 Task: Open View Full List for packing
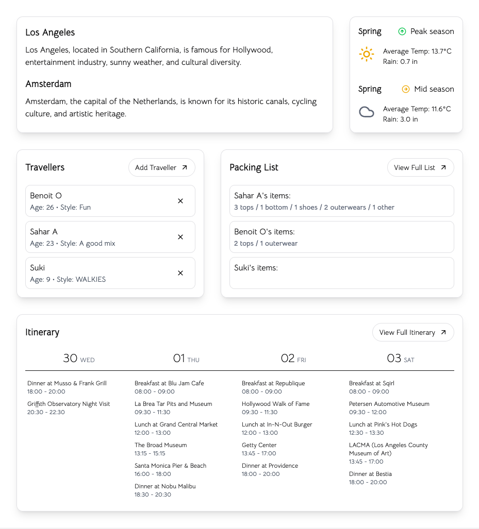[420, 167]
